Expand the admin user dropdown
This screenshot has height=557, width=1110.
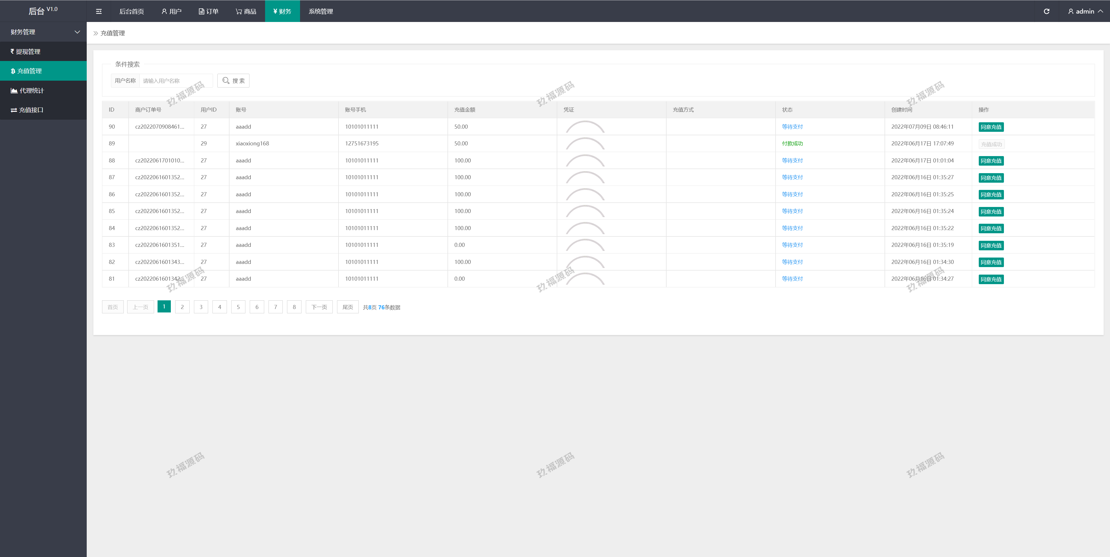(x=1085, y=12)
